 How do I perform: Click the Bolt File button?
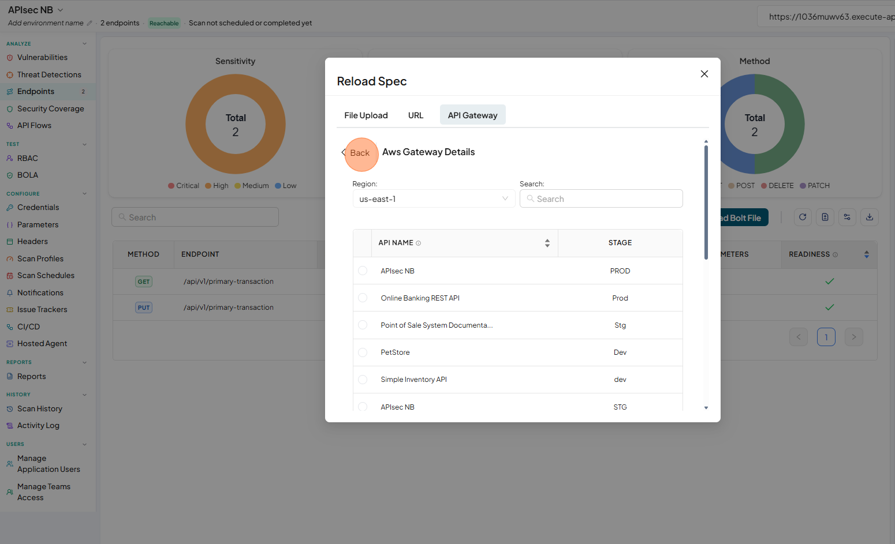coord(744,217)
